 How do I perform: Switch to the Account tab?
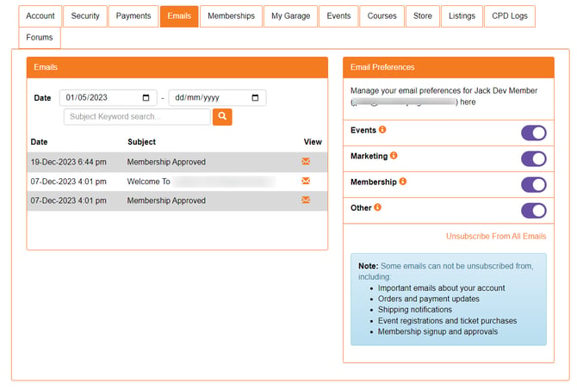pos(40,16)
